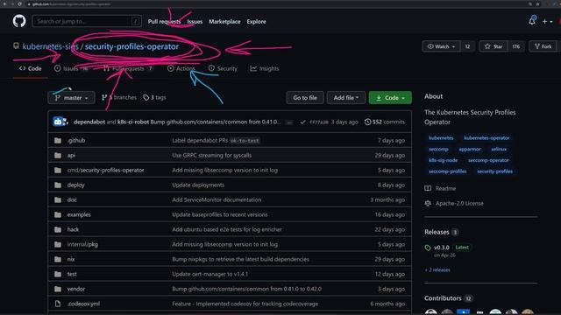The width and height of the screenshot is (561, 315).
Task: Open the Contributors heading link
Action: click(443, 297)
